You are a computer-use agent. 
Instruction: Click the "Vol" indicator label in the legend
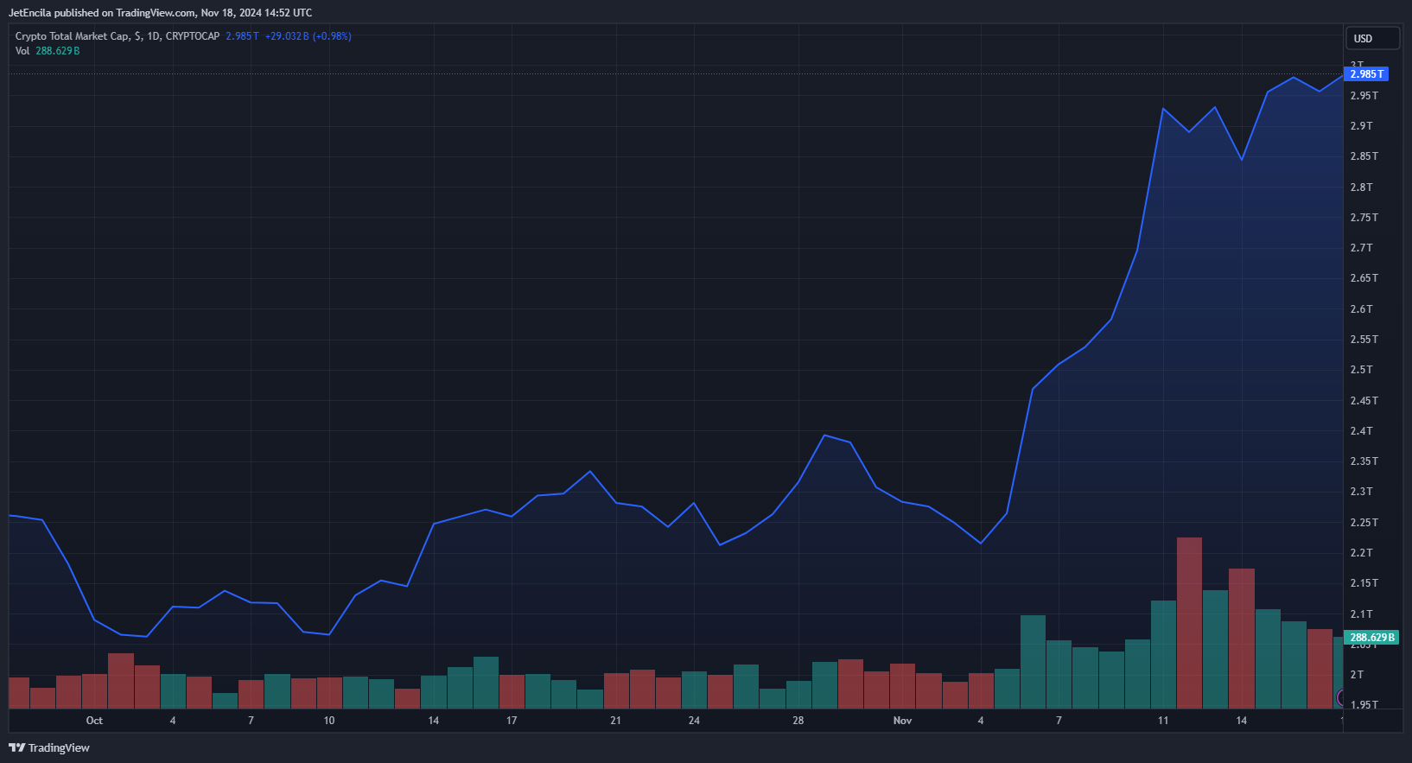tap(22, 51)
